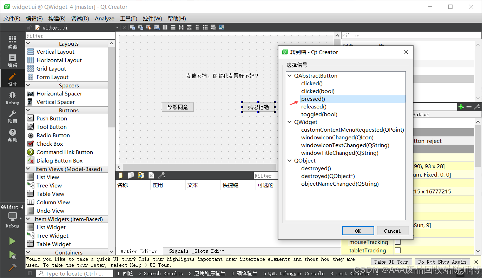Click the widget box Filter field
Viewport: 482px width, 278px height.
[x=70, y=35]
